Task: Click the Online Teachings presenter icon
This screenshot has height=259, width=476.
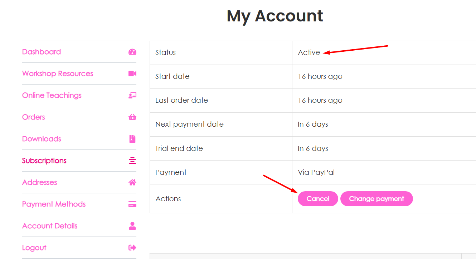Action: (x=132, y=95)
